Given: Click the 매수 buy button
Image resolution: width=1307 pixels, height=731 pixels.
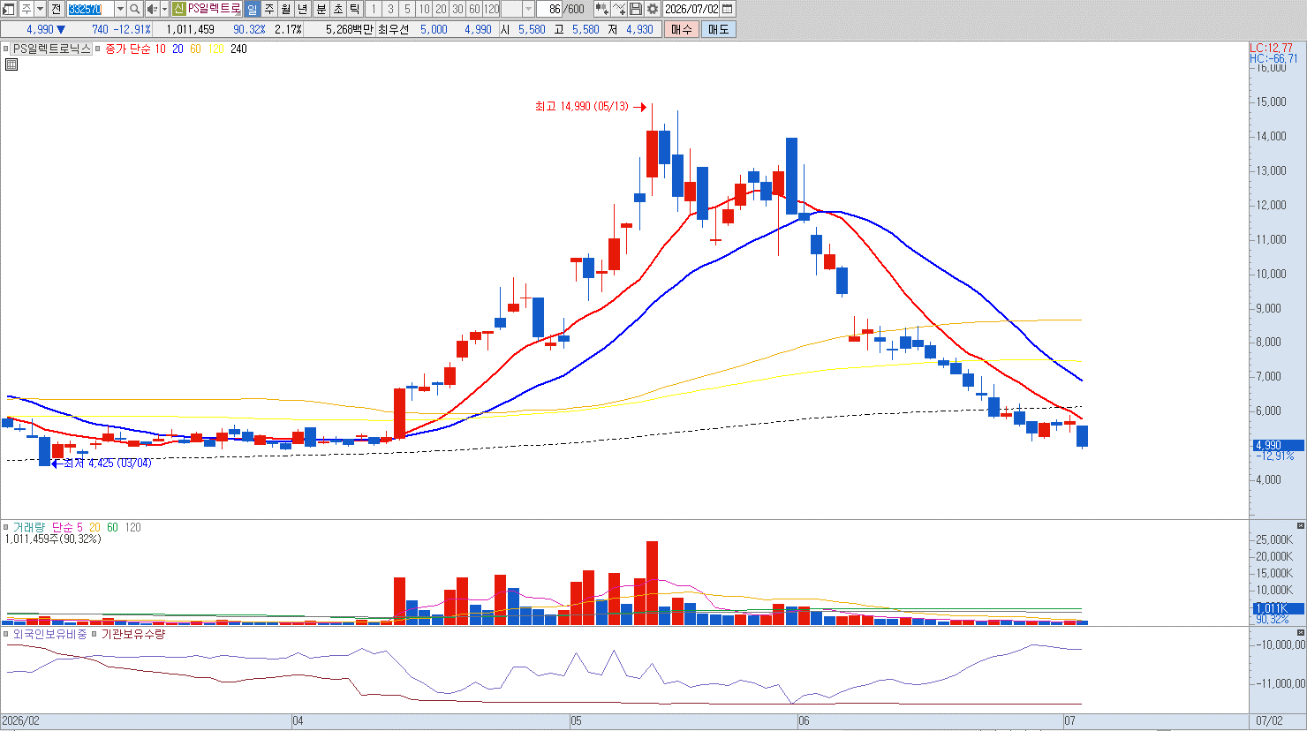Looking at the screenshot, I should [x=682, y=29].
